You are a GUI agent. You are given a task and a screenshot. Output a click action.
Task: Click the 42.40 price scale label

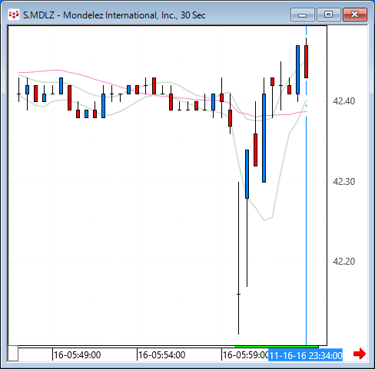pyautogui.click(x=343, y=101)
